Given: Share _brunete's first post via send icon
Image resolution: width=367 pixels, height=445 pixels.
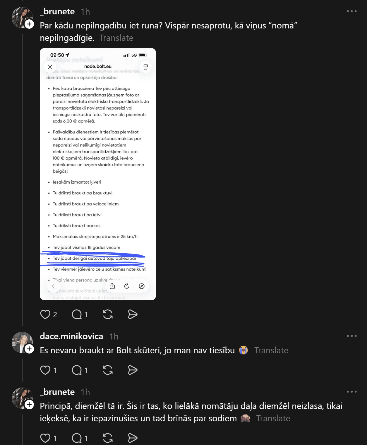Looking at the screenshot, I should tap(133, 315).
